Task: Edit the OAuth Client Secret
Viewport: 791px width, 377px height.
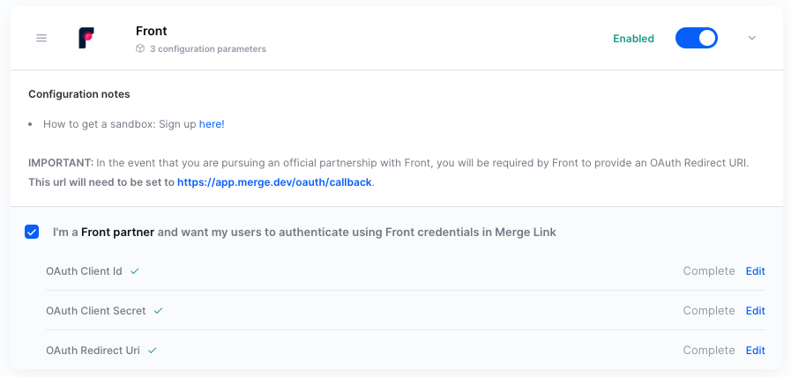Action: 755,311
